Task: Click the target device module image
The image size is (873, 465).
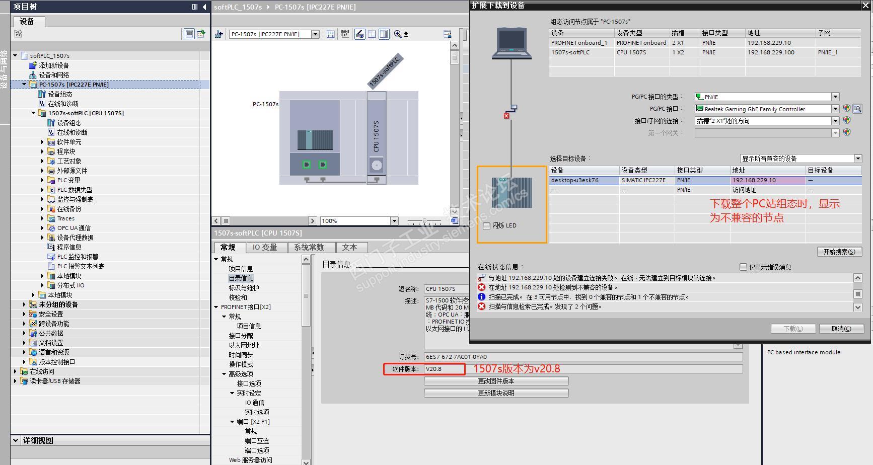Action: 512,192
